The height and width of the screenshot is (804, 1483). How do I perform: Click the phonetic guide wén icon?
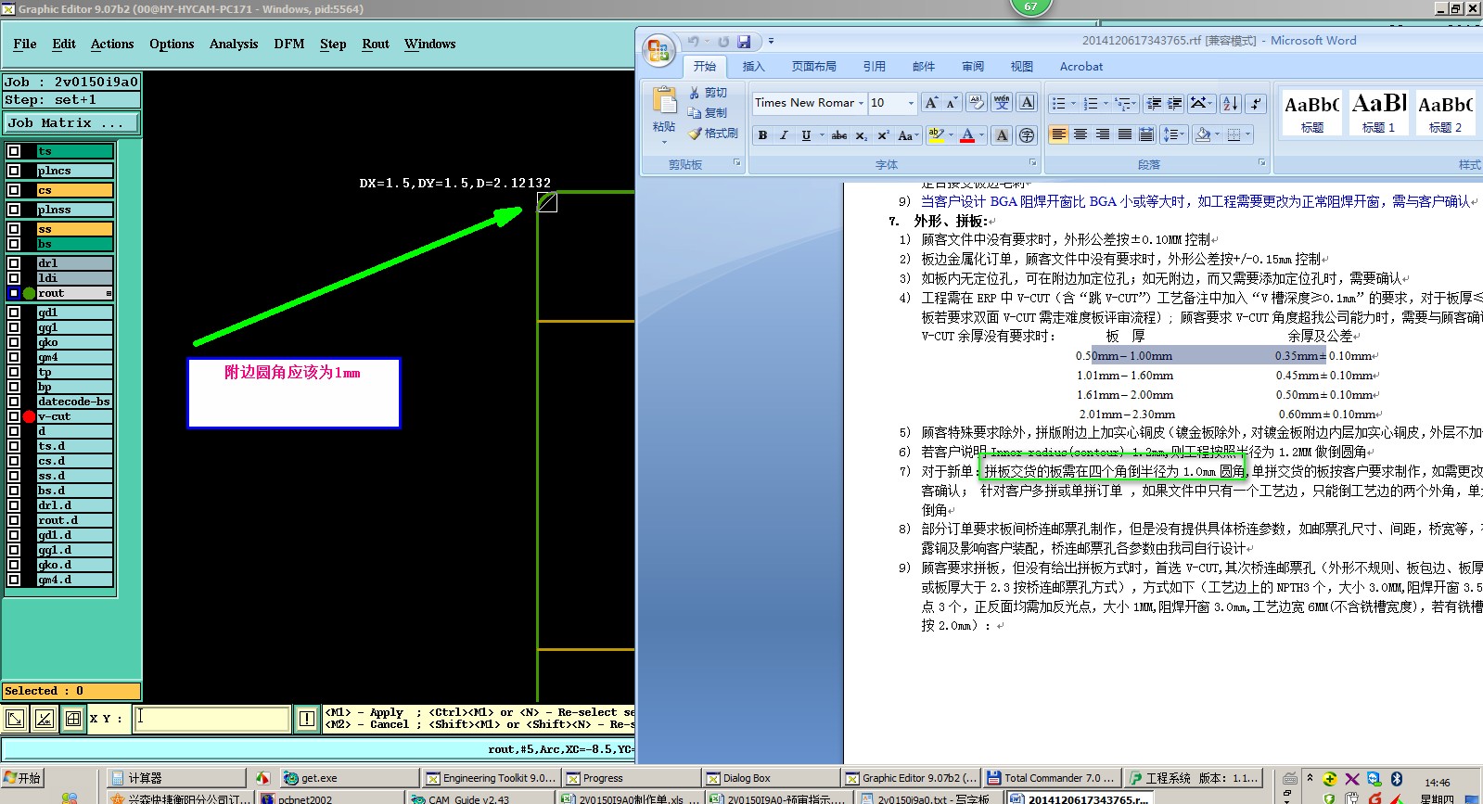click(x=1002, y=103)
